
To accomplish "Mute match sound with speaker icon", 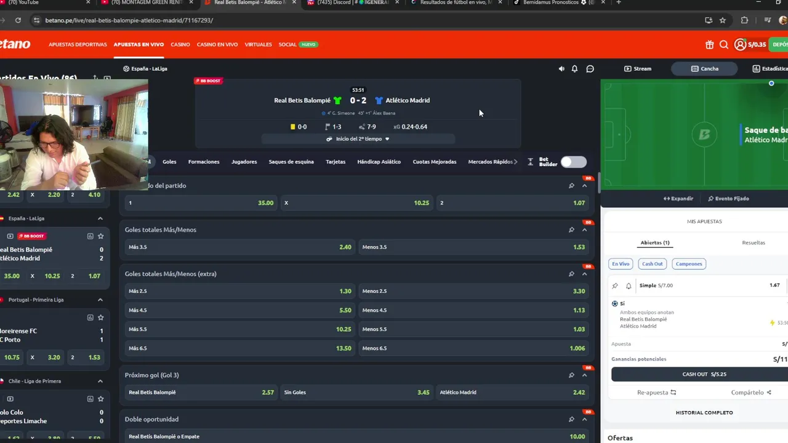I will pos(561,69).
